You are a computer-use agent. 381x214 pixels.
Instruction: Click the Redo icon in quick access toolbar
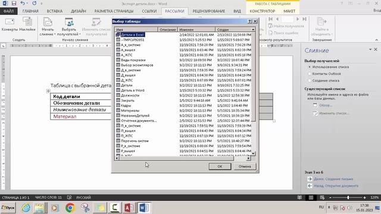click(x=35, y=4)
